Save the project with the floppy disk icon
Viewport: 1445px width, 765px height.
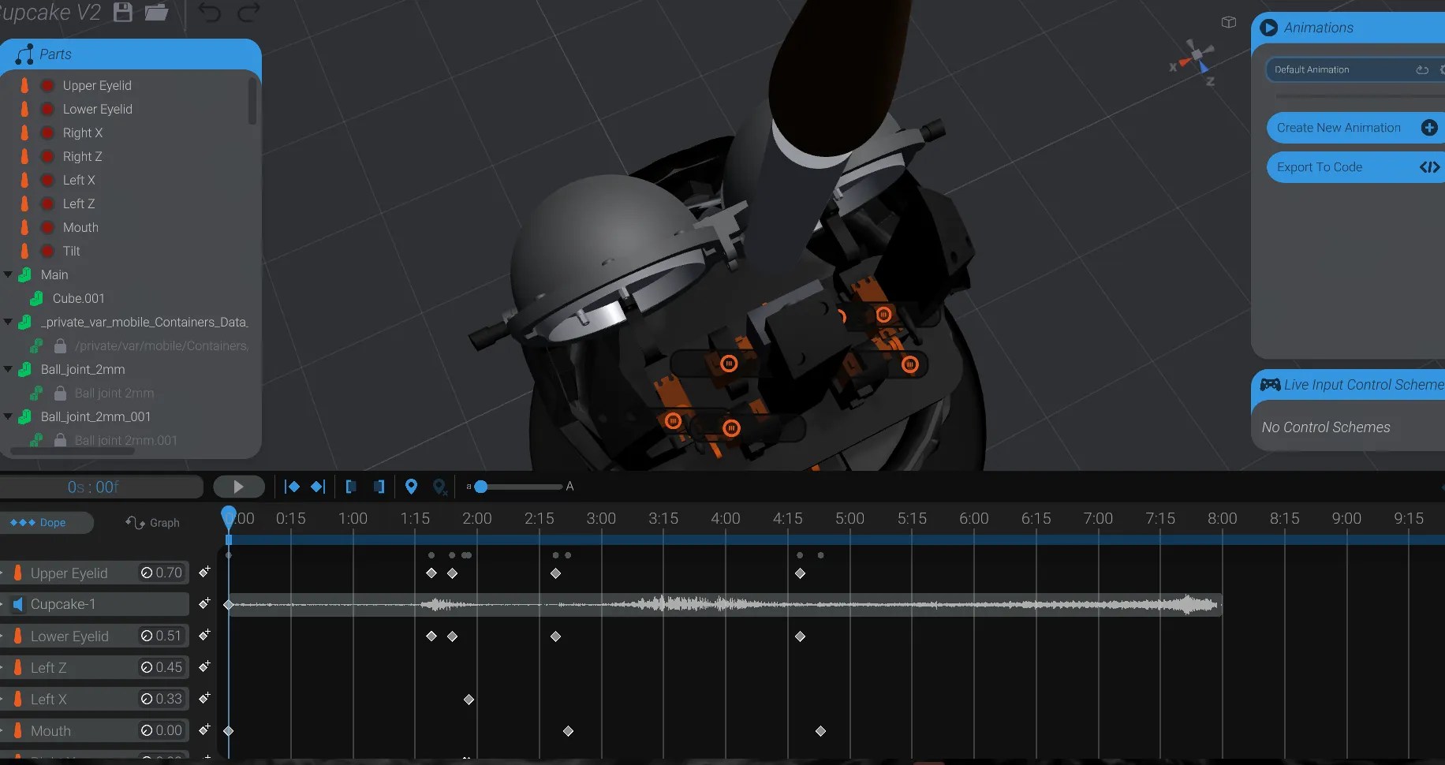[x=123, y=12]
